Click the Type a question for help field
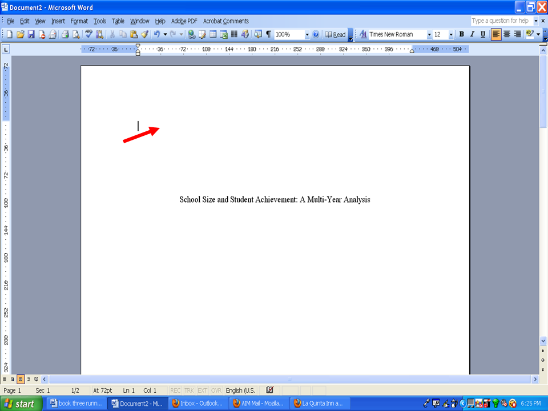The image size is (548, 411). click(x=501, y=21)
